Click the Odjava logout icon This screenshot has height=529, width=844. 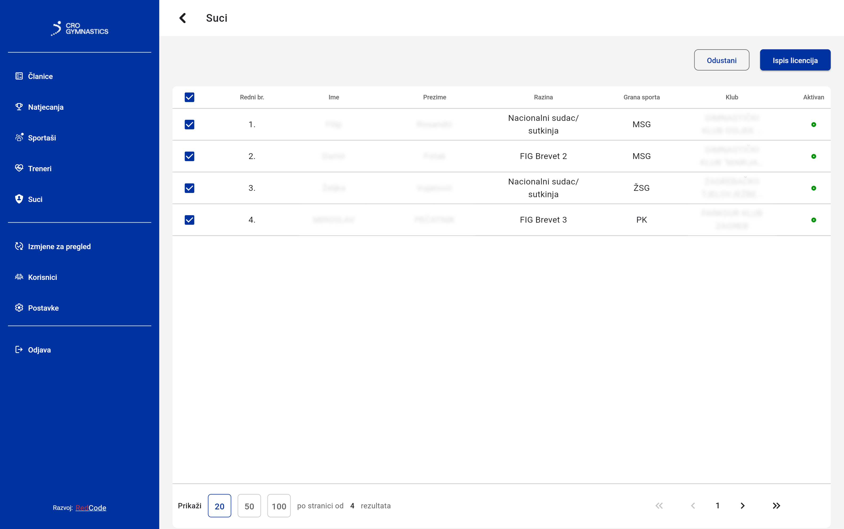click(x=19, y=350)
